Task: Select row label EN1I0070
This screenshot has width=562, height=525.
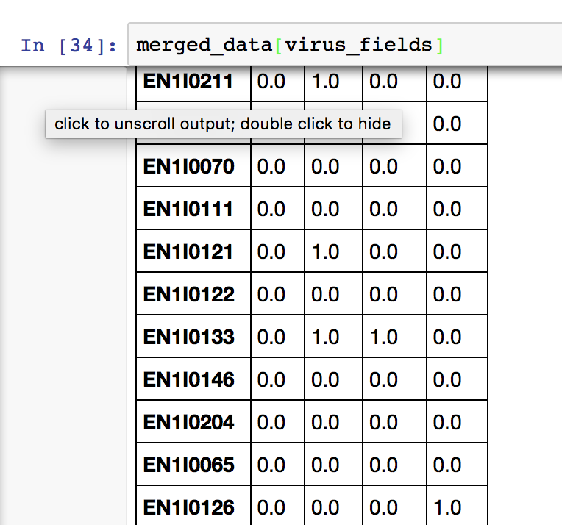Action: [188, 166]
